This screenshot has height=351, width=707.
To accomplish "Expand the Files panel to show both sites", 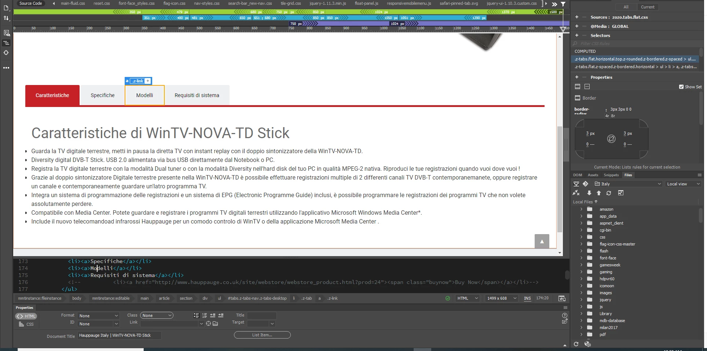I will pos(621,193).
